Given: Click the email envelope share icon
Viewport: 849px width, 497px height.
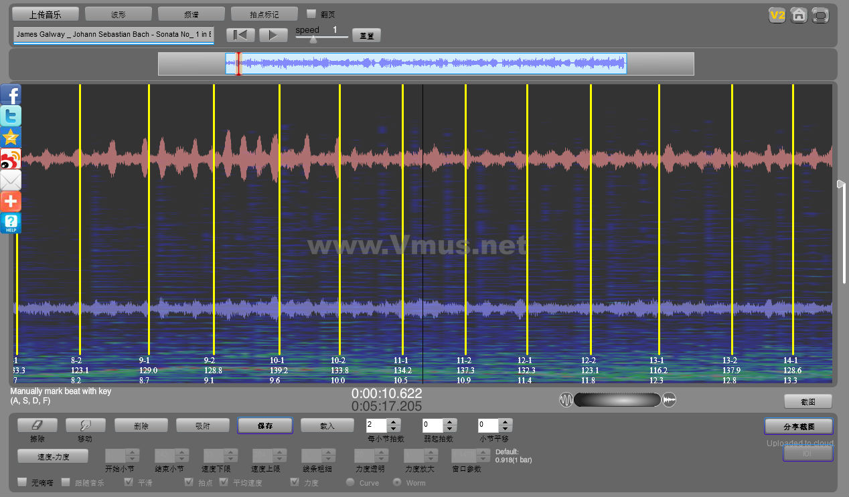Looking at the screenshot, I should click(x=11, y=180).
